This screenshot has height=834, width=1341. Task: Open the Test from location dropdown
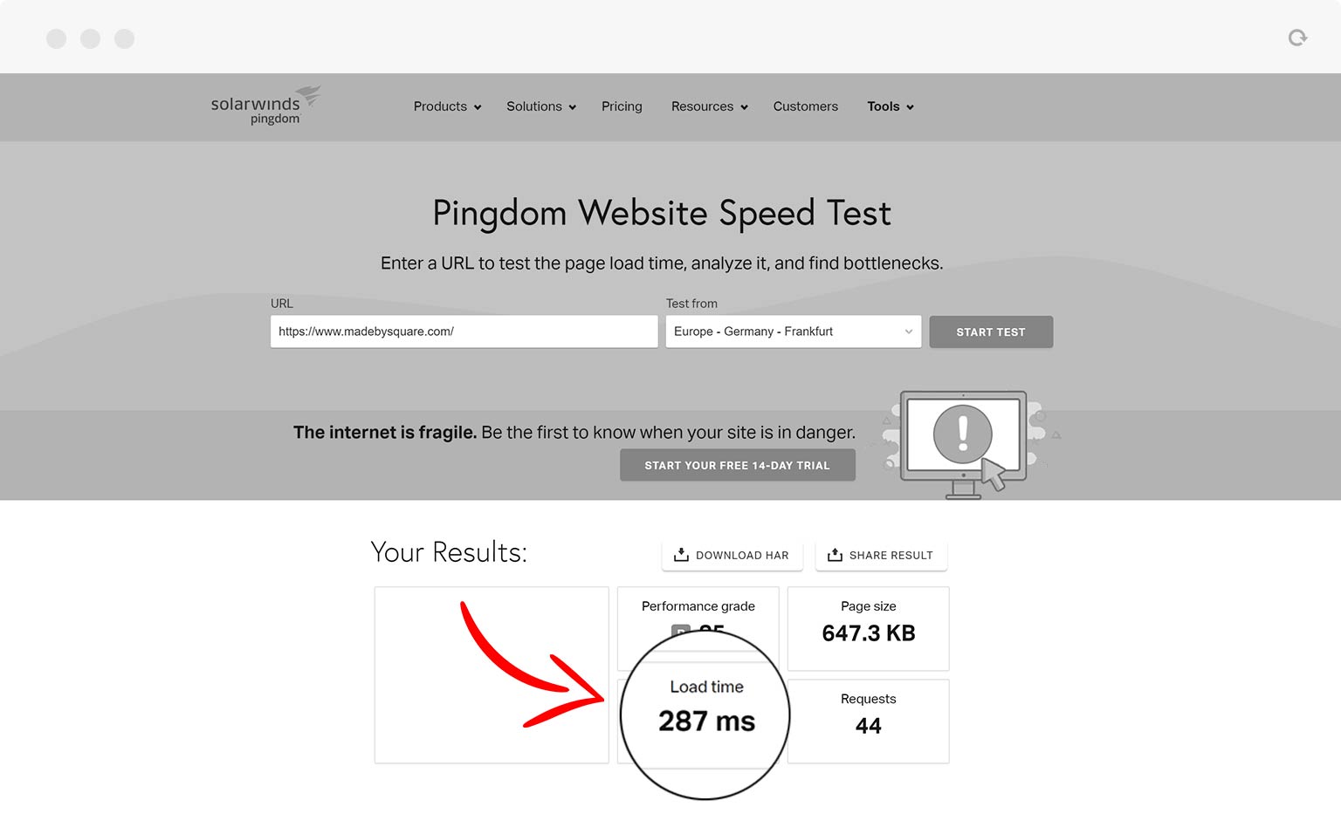point(793,332)
